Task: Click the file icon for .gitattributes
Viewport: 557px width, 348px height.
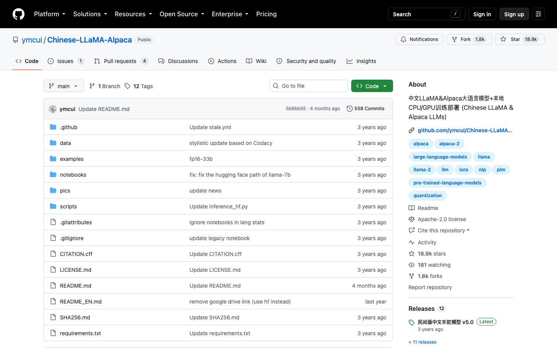Action: click(x=53, y=222)
